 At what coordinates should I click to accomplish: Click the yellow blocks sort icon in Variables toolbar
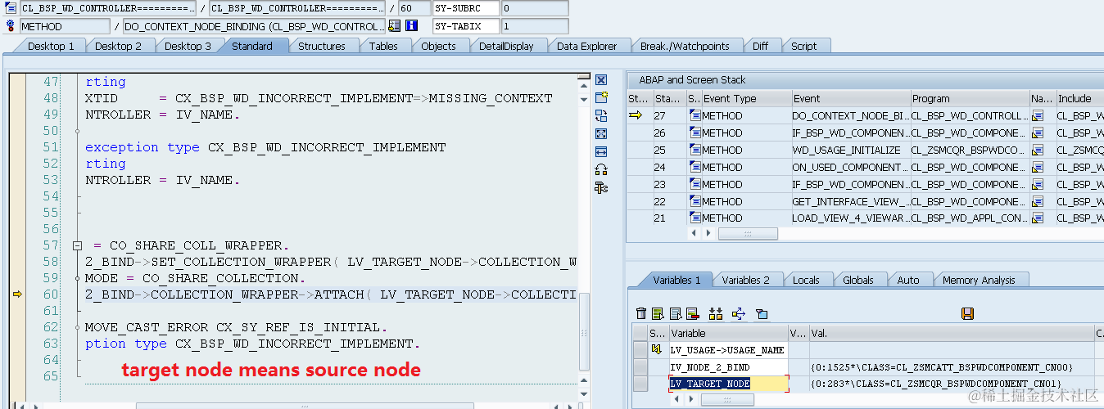[716, 313]
